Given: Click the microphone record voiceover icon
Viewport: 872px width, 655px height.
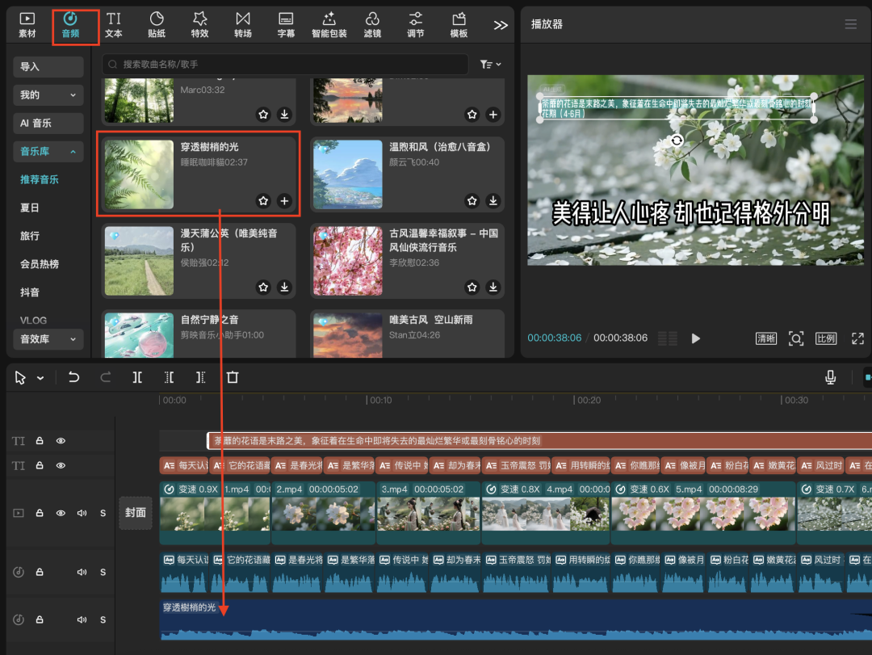Looking at the screenshot, I should tap(830, 377).
